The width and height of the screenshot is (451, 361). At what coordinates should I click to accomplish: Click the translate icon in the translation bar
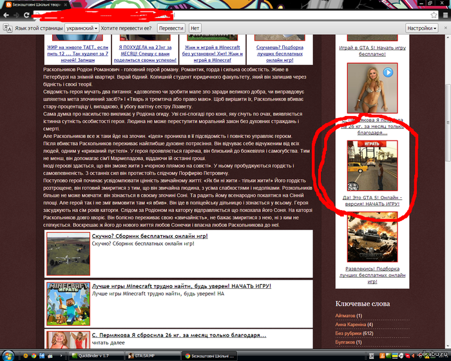[x=8, y=28]
